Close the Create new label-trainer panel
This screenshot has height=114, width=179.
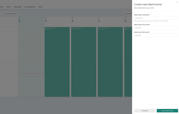(x=177, y=2)
